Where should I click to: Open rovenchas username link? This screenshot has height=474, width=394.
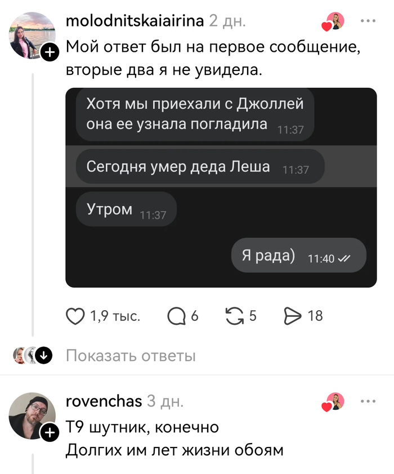tap(104, 401)
